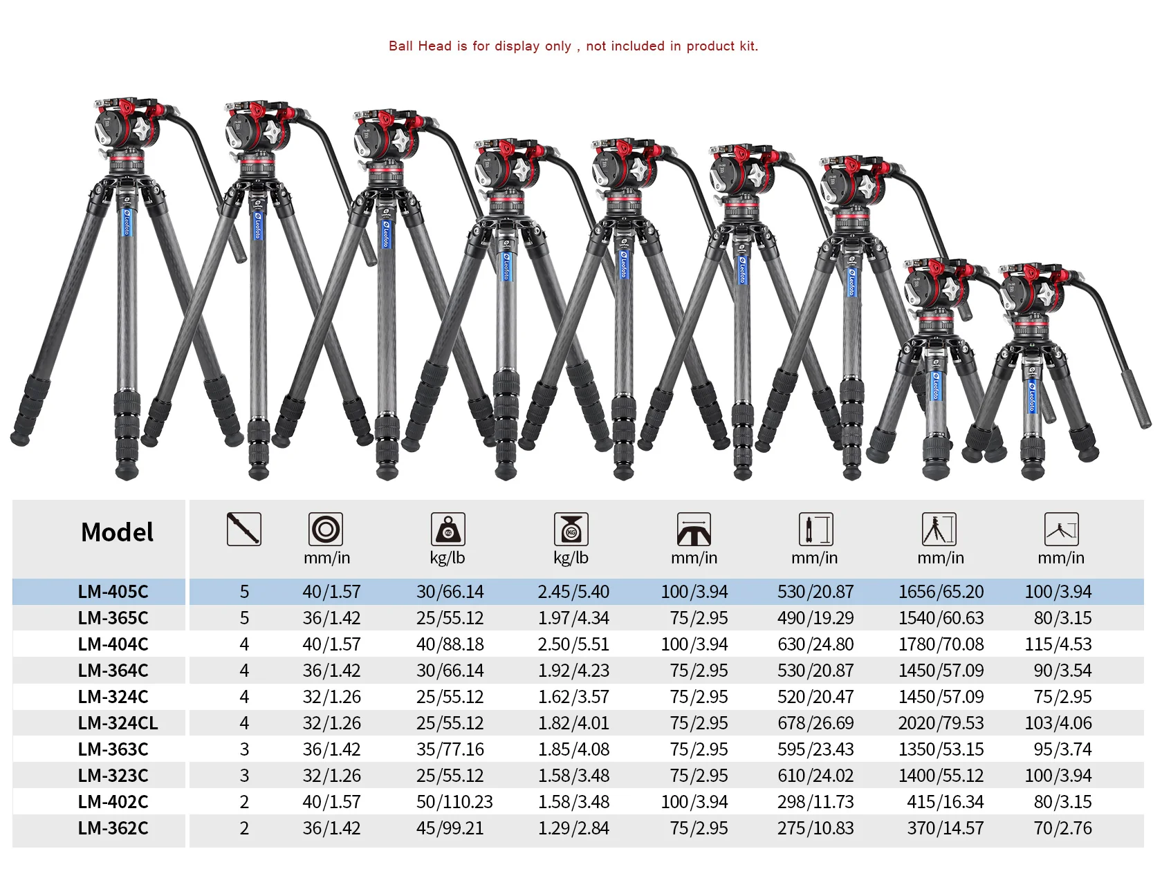
Task: Select the LM-402C model name
Action: 113,802
